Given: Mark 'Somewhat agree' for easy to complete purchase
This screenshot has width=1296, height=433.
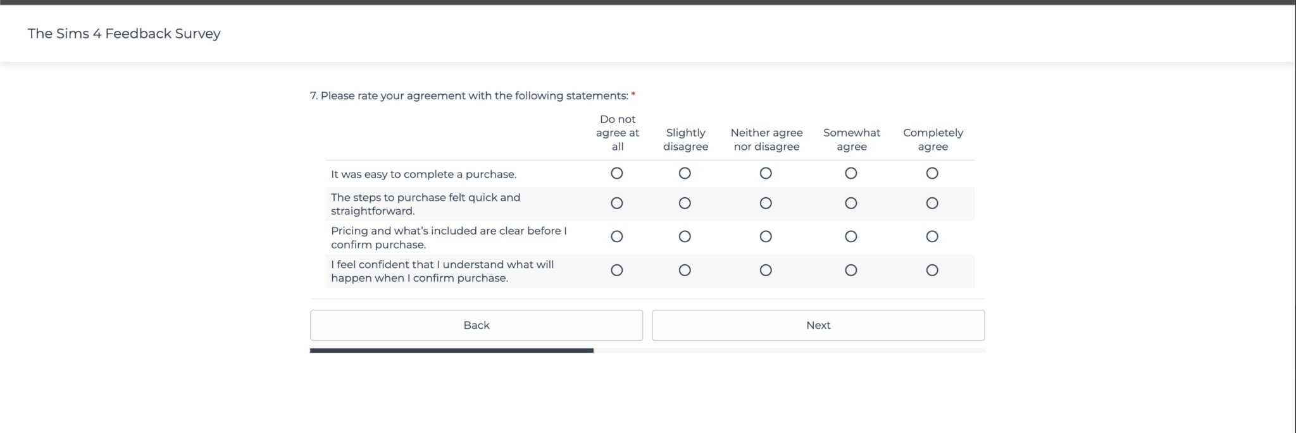Looking at the screenshot, I should [851, 173].
